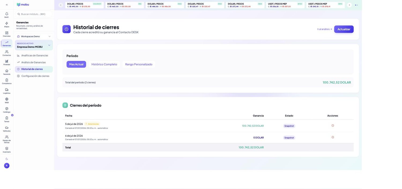Open Configuración de cierres
The width and height of the screenshot is (402, 189).
point(34,76)
